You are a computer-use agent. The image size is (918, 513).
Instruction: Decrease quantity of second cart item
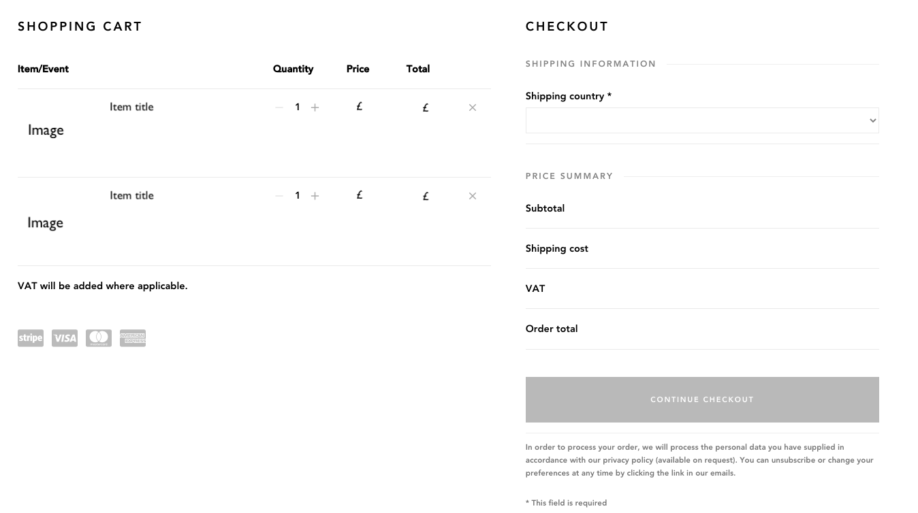click(279, 196)
